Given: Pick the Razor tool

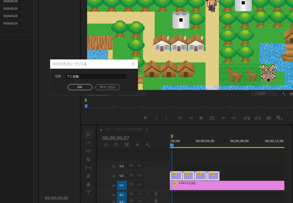Looking at the screenshot, I should coord(88,159).
